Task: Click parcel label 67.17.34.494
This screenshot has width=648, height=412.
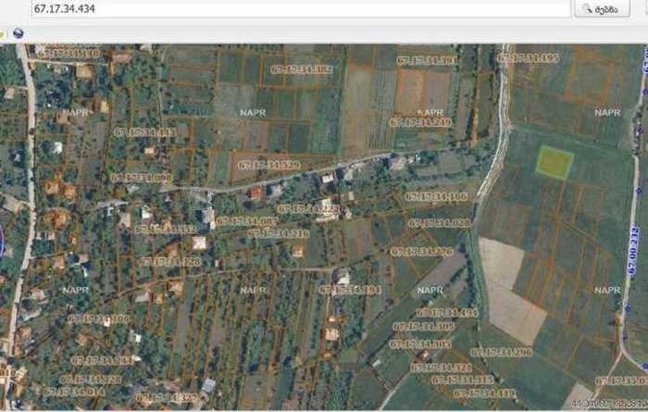Action: [447, 313]
